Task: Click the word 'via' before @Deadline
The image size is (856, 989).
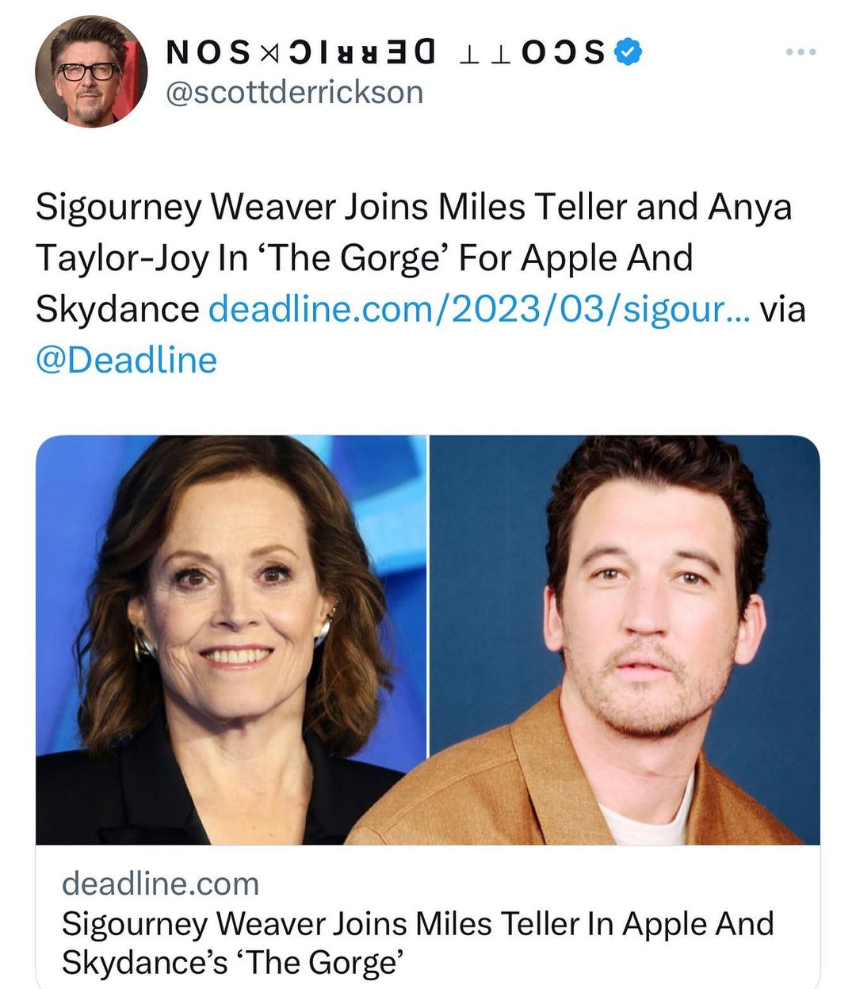Action: click(x=782, y=309)
